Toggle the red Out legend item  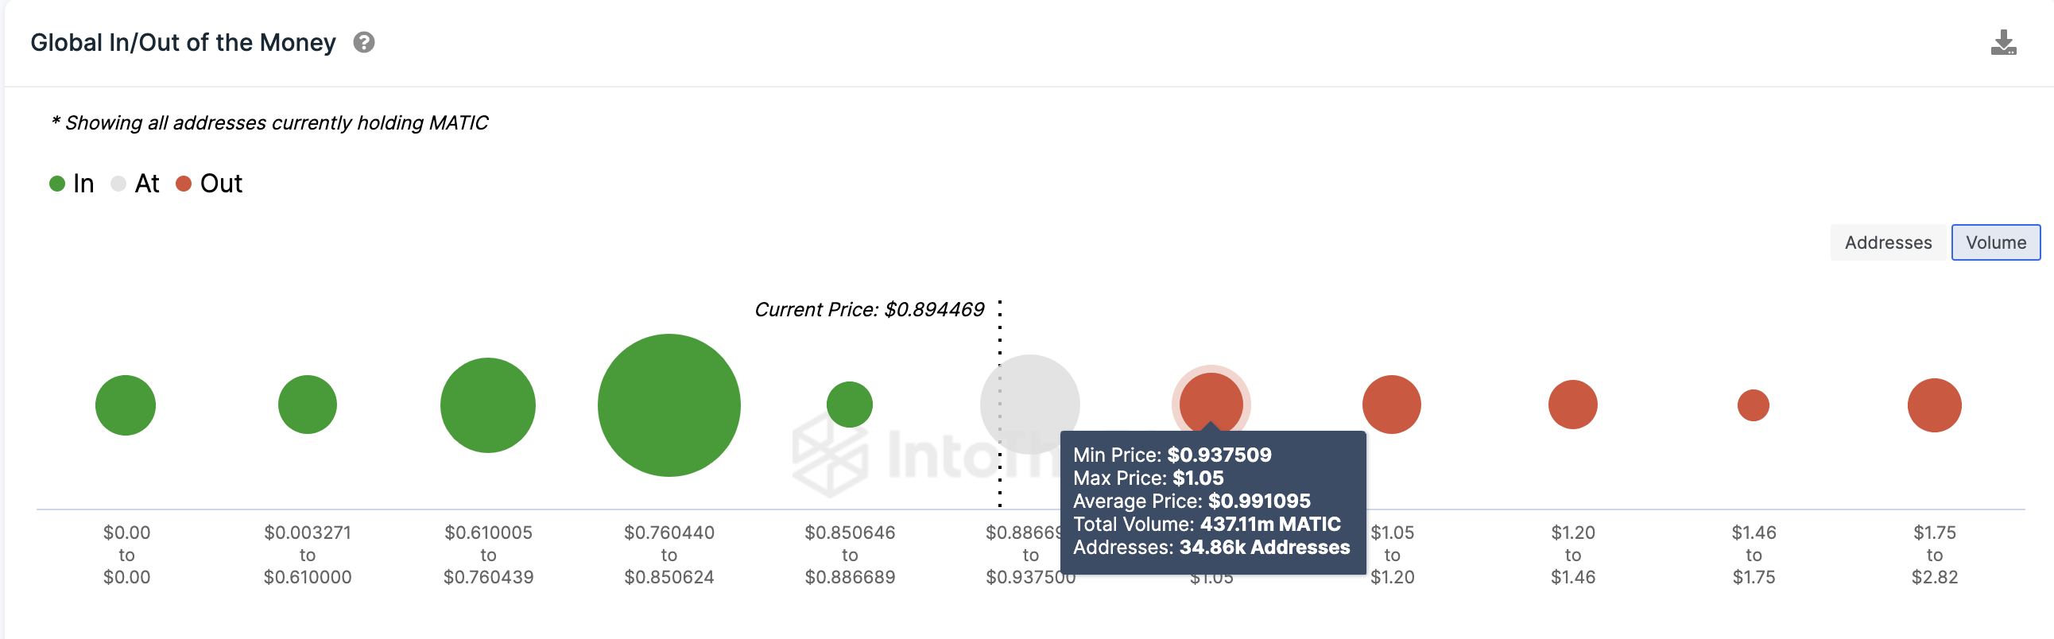click(x=209, y=184)
